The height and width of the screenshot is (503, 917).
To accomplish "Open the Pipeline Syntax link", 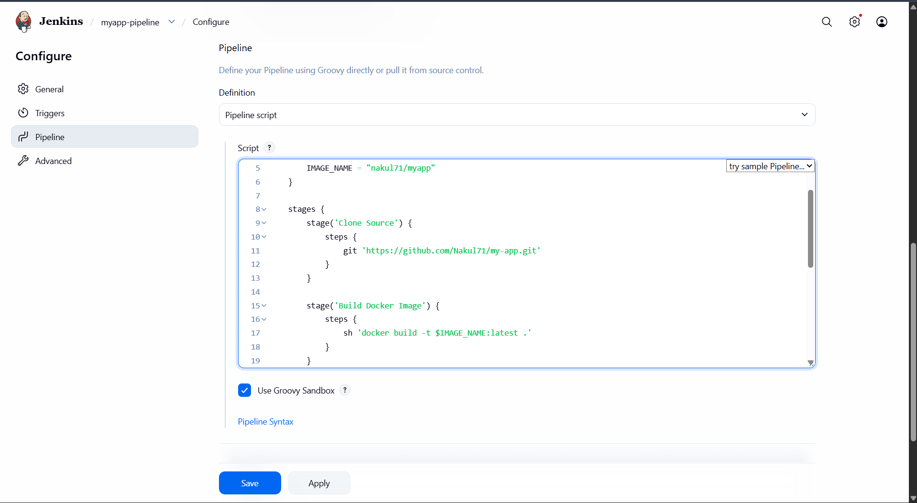I will click(x=265, y=422).
